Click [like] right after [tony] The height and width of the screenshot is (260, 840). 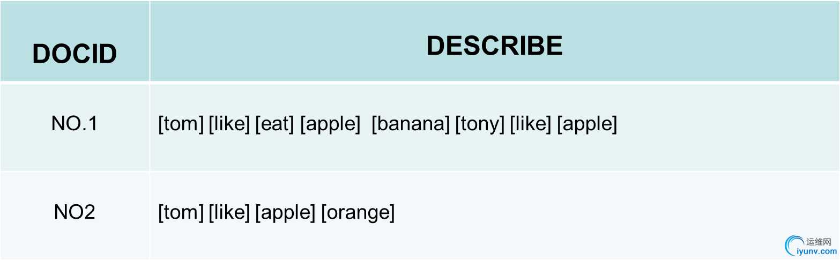click(x=531, y=124)
